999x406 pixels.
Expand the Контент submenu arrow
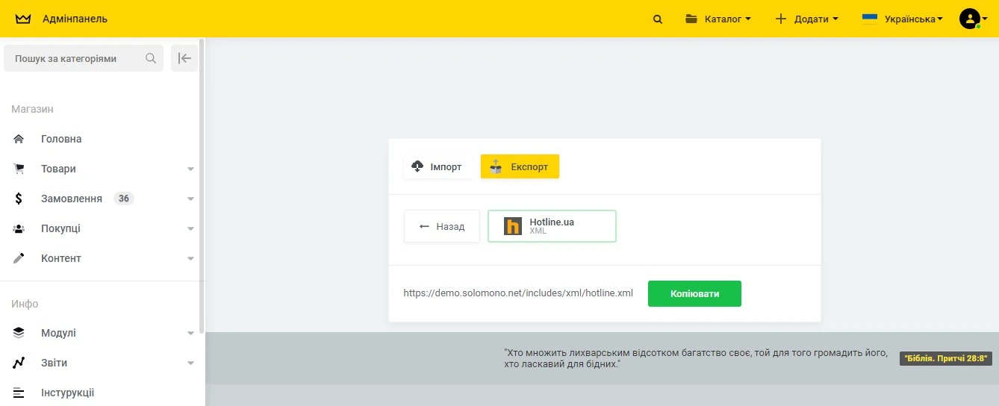click(x=190, y=259)
